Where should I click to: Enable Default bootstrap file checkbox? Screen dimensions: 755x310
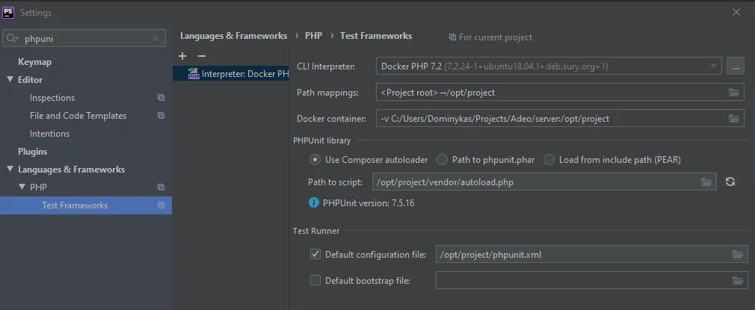(x=315, y=281)
